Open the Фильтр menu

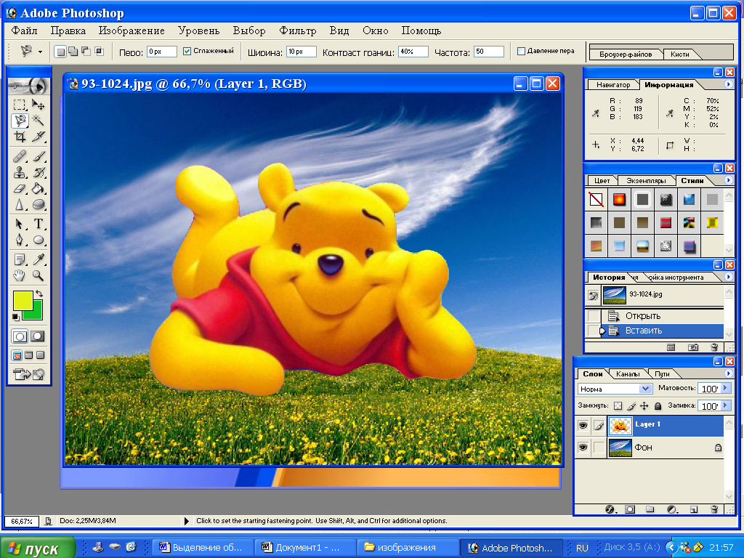[x=297, y=31]
